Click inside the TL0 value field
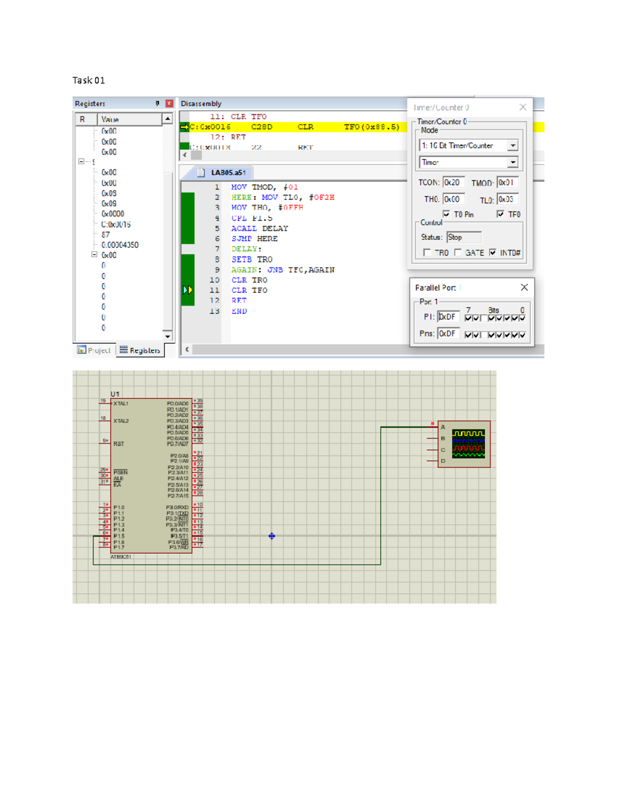 (506, 199)
